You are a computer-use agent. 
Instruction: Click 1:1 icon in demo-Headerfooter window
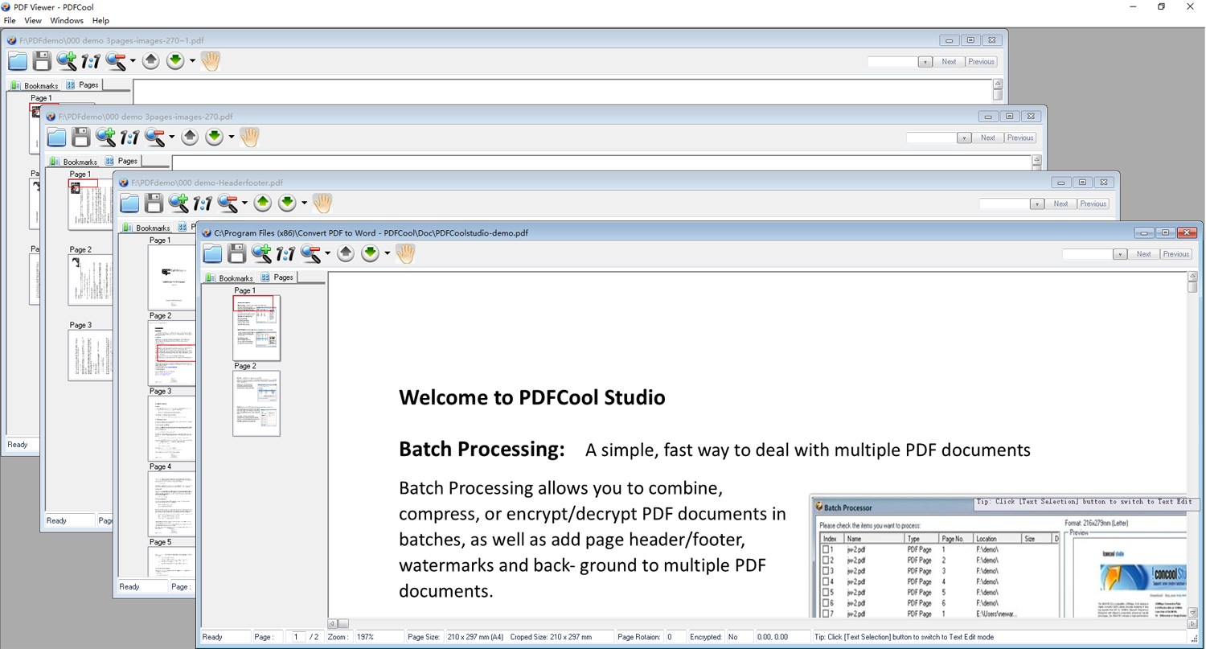coord(203,203)
